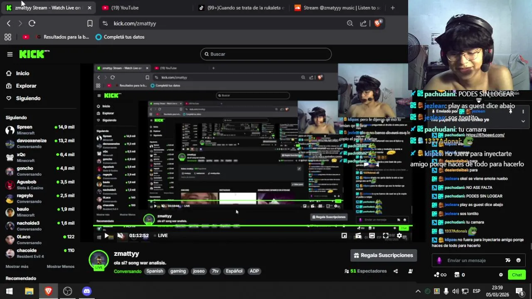Viewport: 532px width, 299px height.
Task: Open the apps grid in bookmarks bar
Action: click(x=7, y=37)
